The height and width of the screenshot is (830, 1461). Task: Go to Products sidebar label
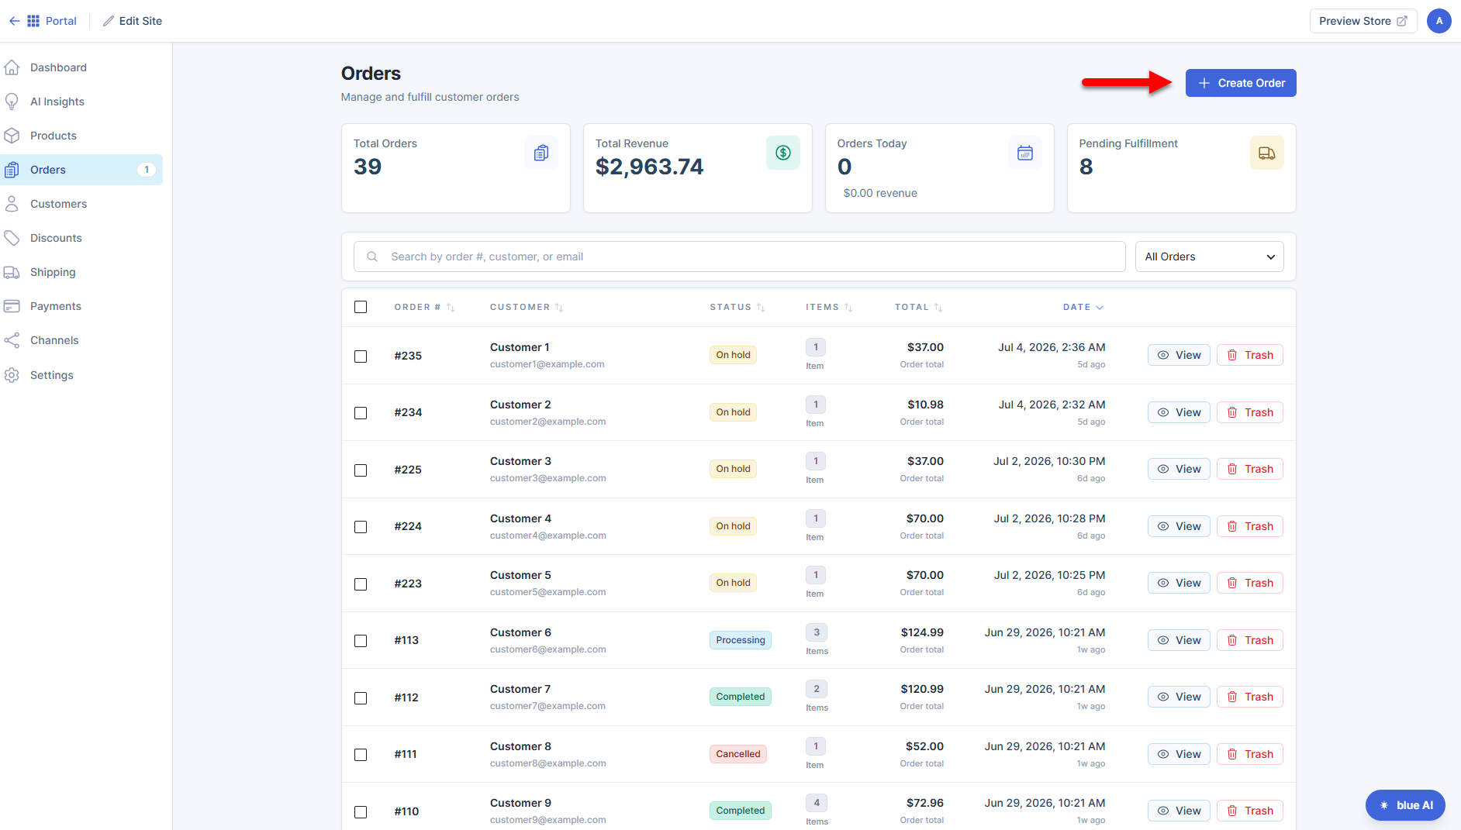pyautogui.click(x=54, y=136)
